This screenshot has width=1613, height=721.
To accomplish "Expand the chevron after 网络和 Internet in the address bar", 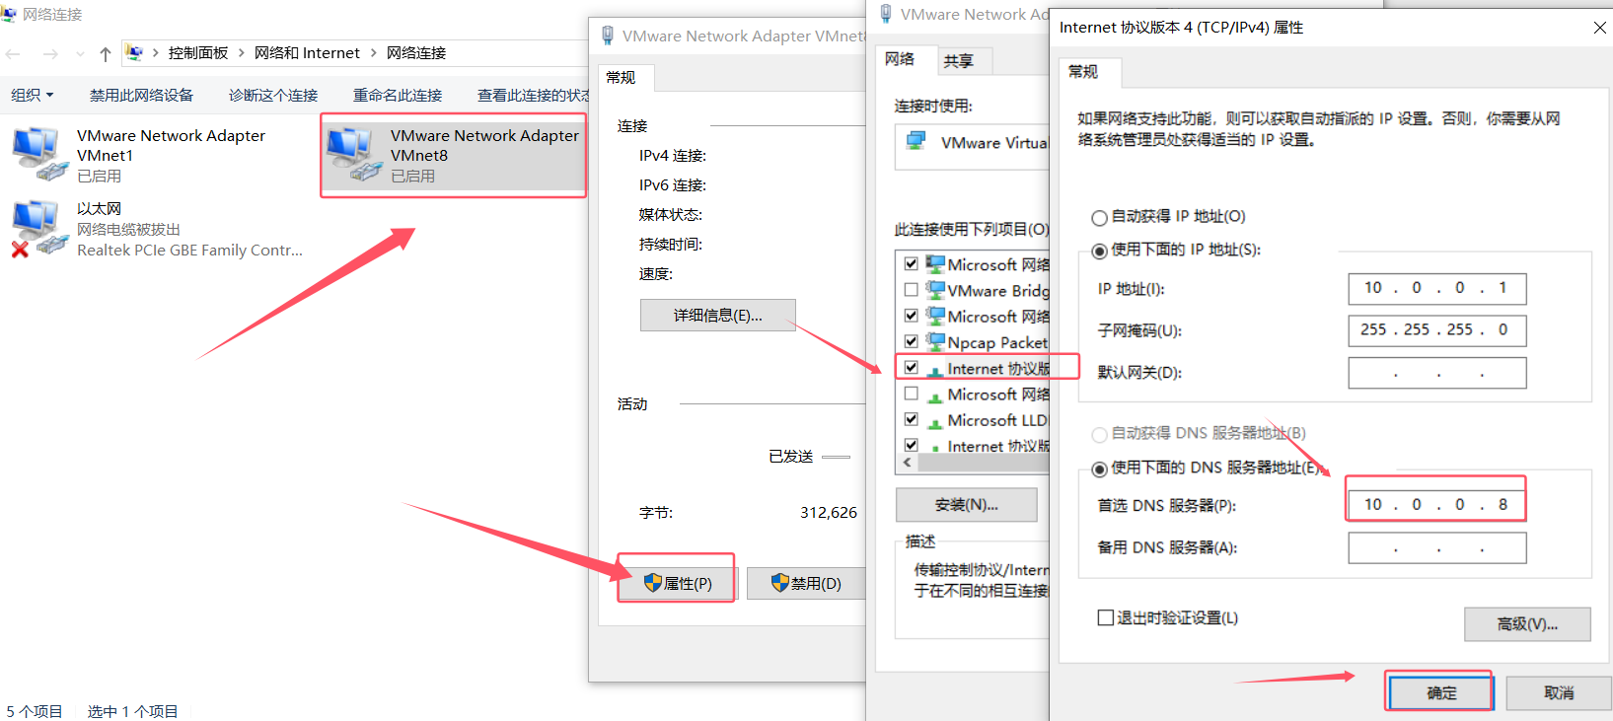I will [374, 53].
